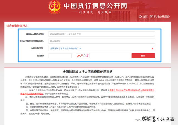Screen dimensions: 178x125
Task: Focus the 被执行人姓名/名称 input field
Action: pos(102,34)
